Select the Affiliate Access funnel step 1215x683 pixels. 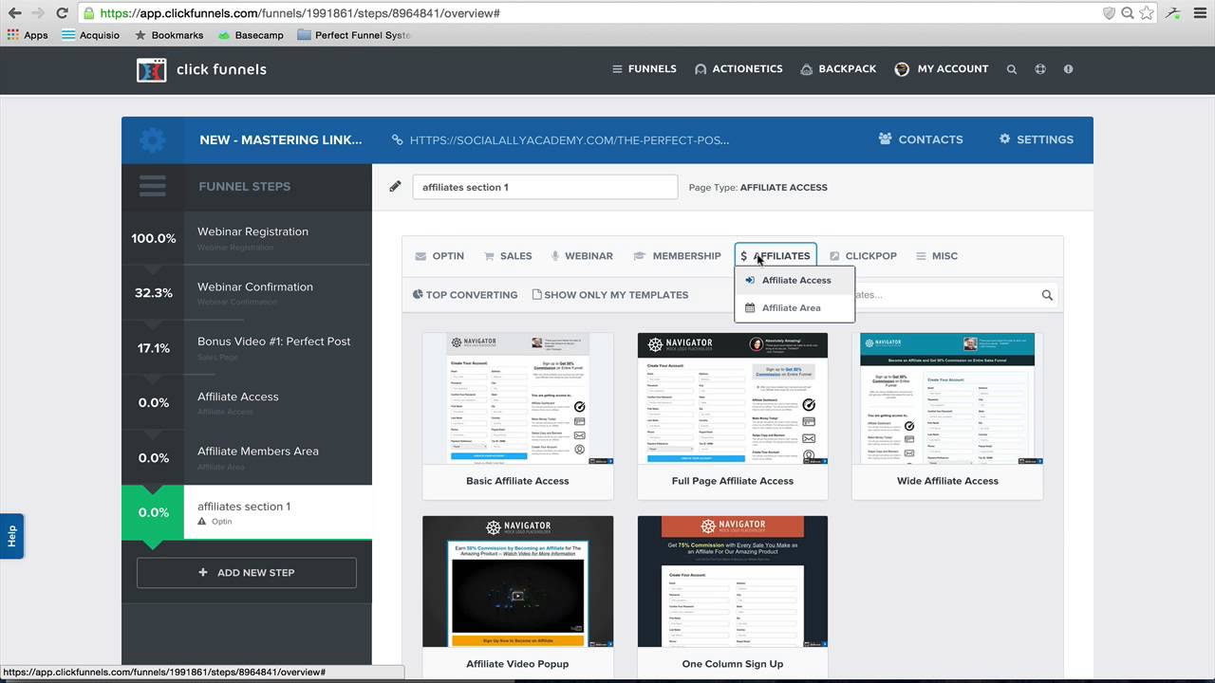click(247, 402)
